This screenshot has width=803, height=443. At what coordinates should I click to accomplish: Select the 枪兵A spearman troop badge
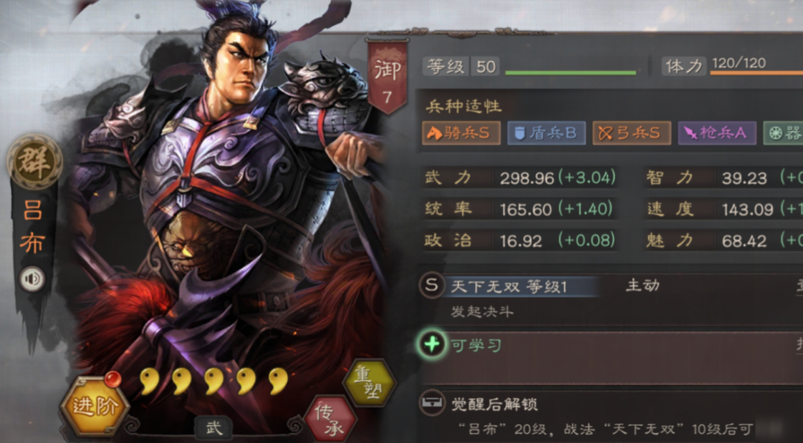717,133
